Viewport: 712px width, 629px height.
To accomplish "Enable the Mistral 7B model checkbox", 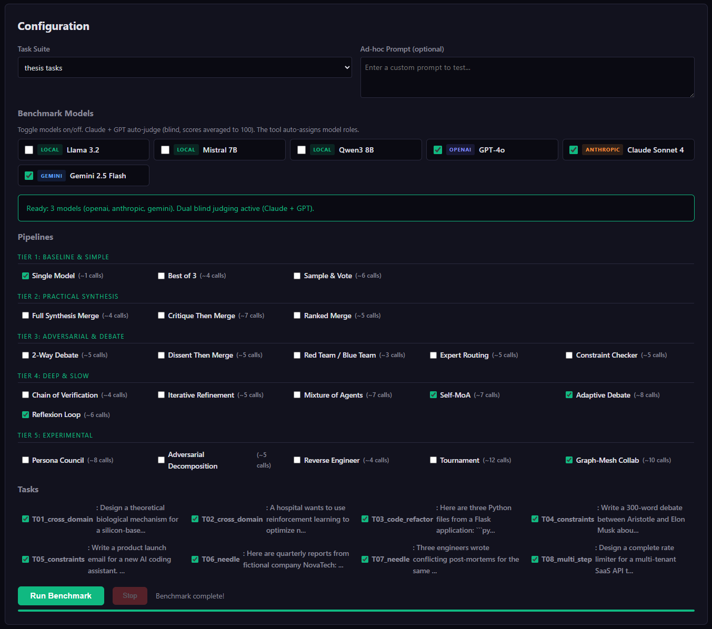I will (x=165, y=150).
